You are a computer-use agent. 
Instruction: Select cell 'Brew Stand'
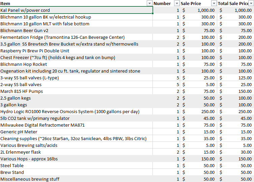point(76,172)
